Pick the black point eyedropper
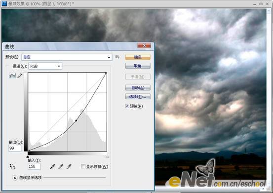273x193 pixels. click(53, 166)
